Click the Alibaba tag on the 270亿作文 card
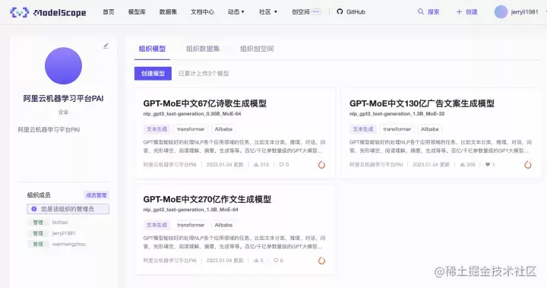 (x=223, y=225)
